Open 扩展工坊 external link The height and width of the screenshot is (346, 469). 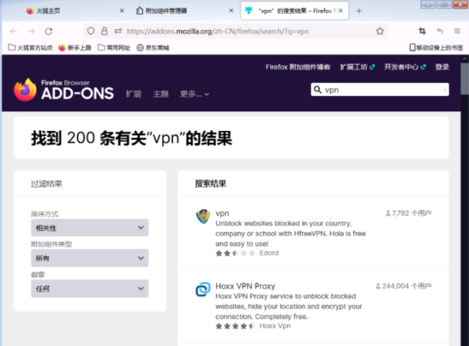point(357,67)
